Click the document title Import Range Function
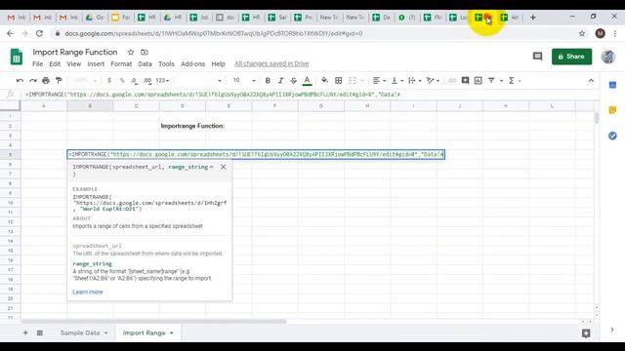Screen dimensions: 625x351 click(x=75, y=52)
